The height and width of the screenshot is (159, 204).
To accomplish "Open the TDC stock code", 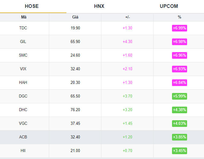I will [23, 28].
